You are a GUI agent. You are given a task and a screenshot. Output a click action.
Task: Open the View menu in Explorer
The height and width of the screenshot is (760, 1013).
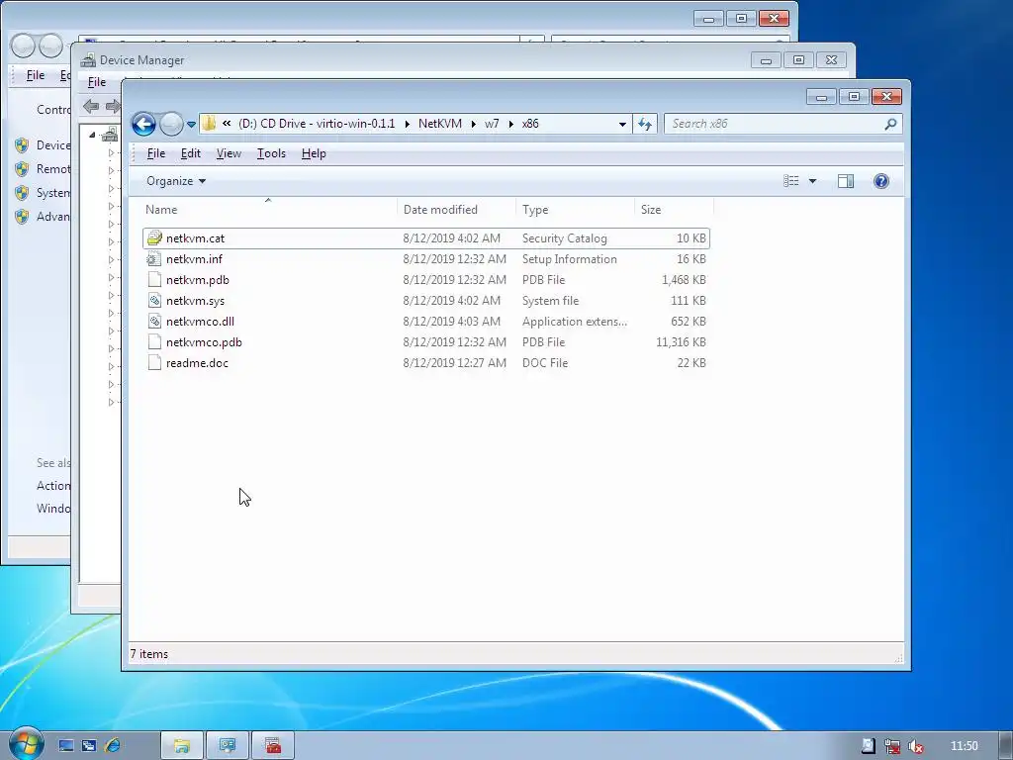[x=229, y=153]
